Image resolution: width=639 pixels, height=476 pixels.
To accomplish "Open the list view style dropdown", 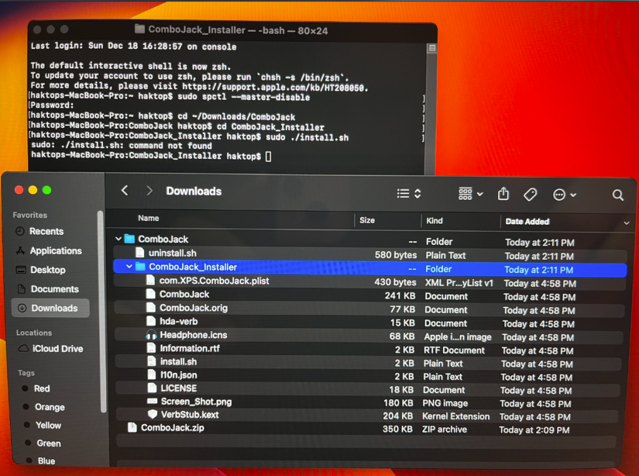I will [409, 194].
